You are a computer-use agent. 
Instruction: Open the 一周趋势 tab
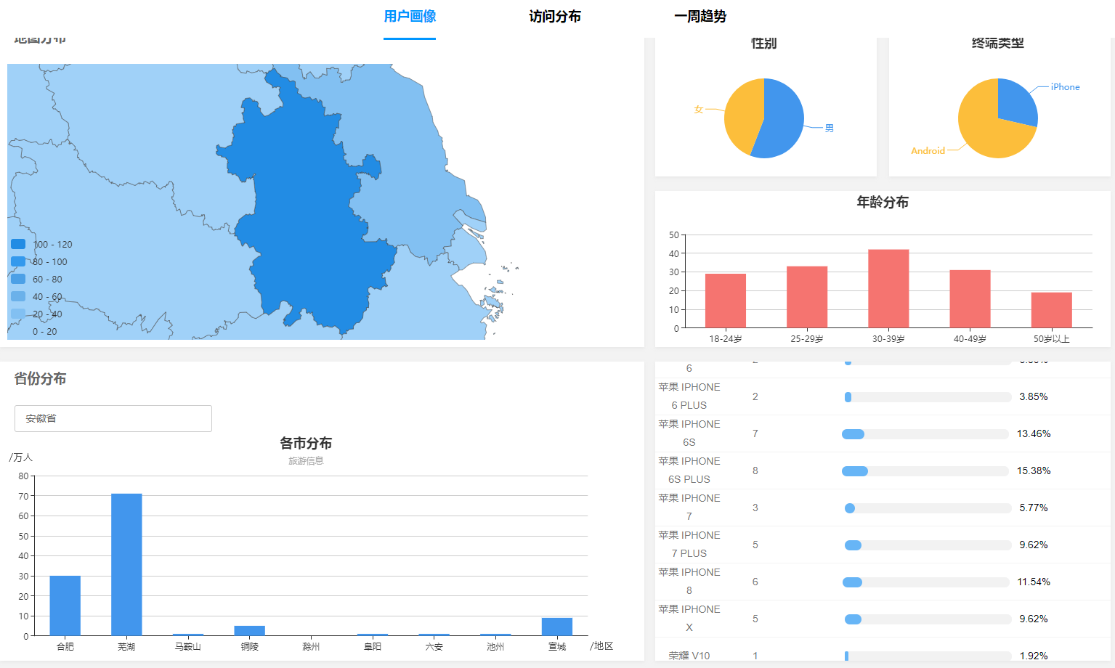[x=700, y=17]
